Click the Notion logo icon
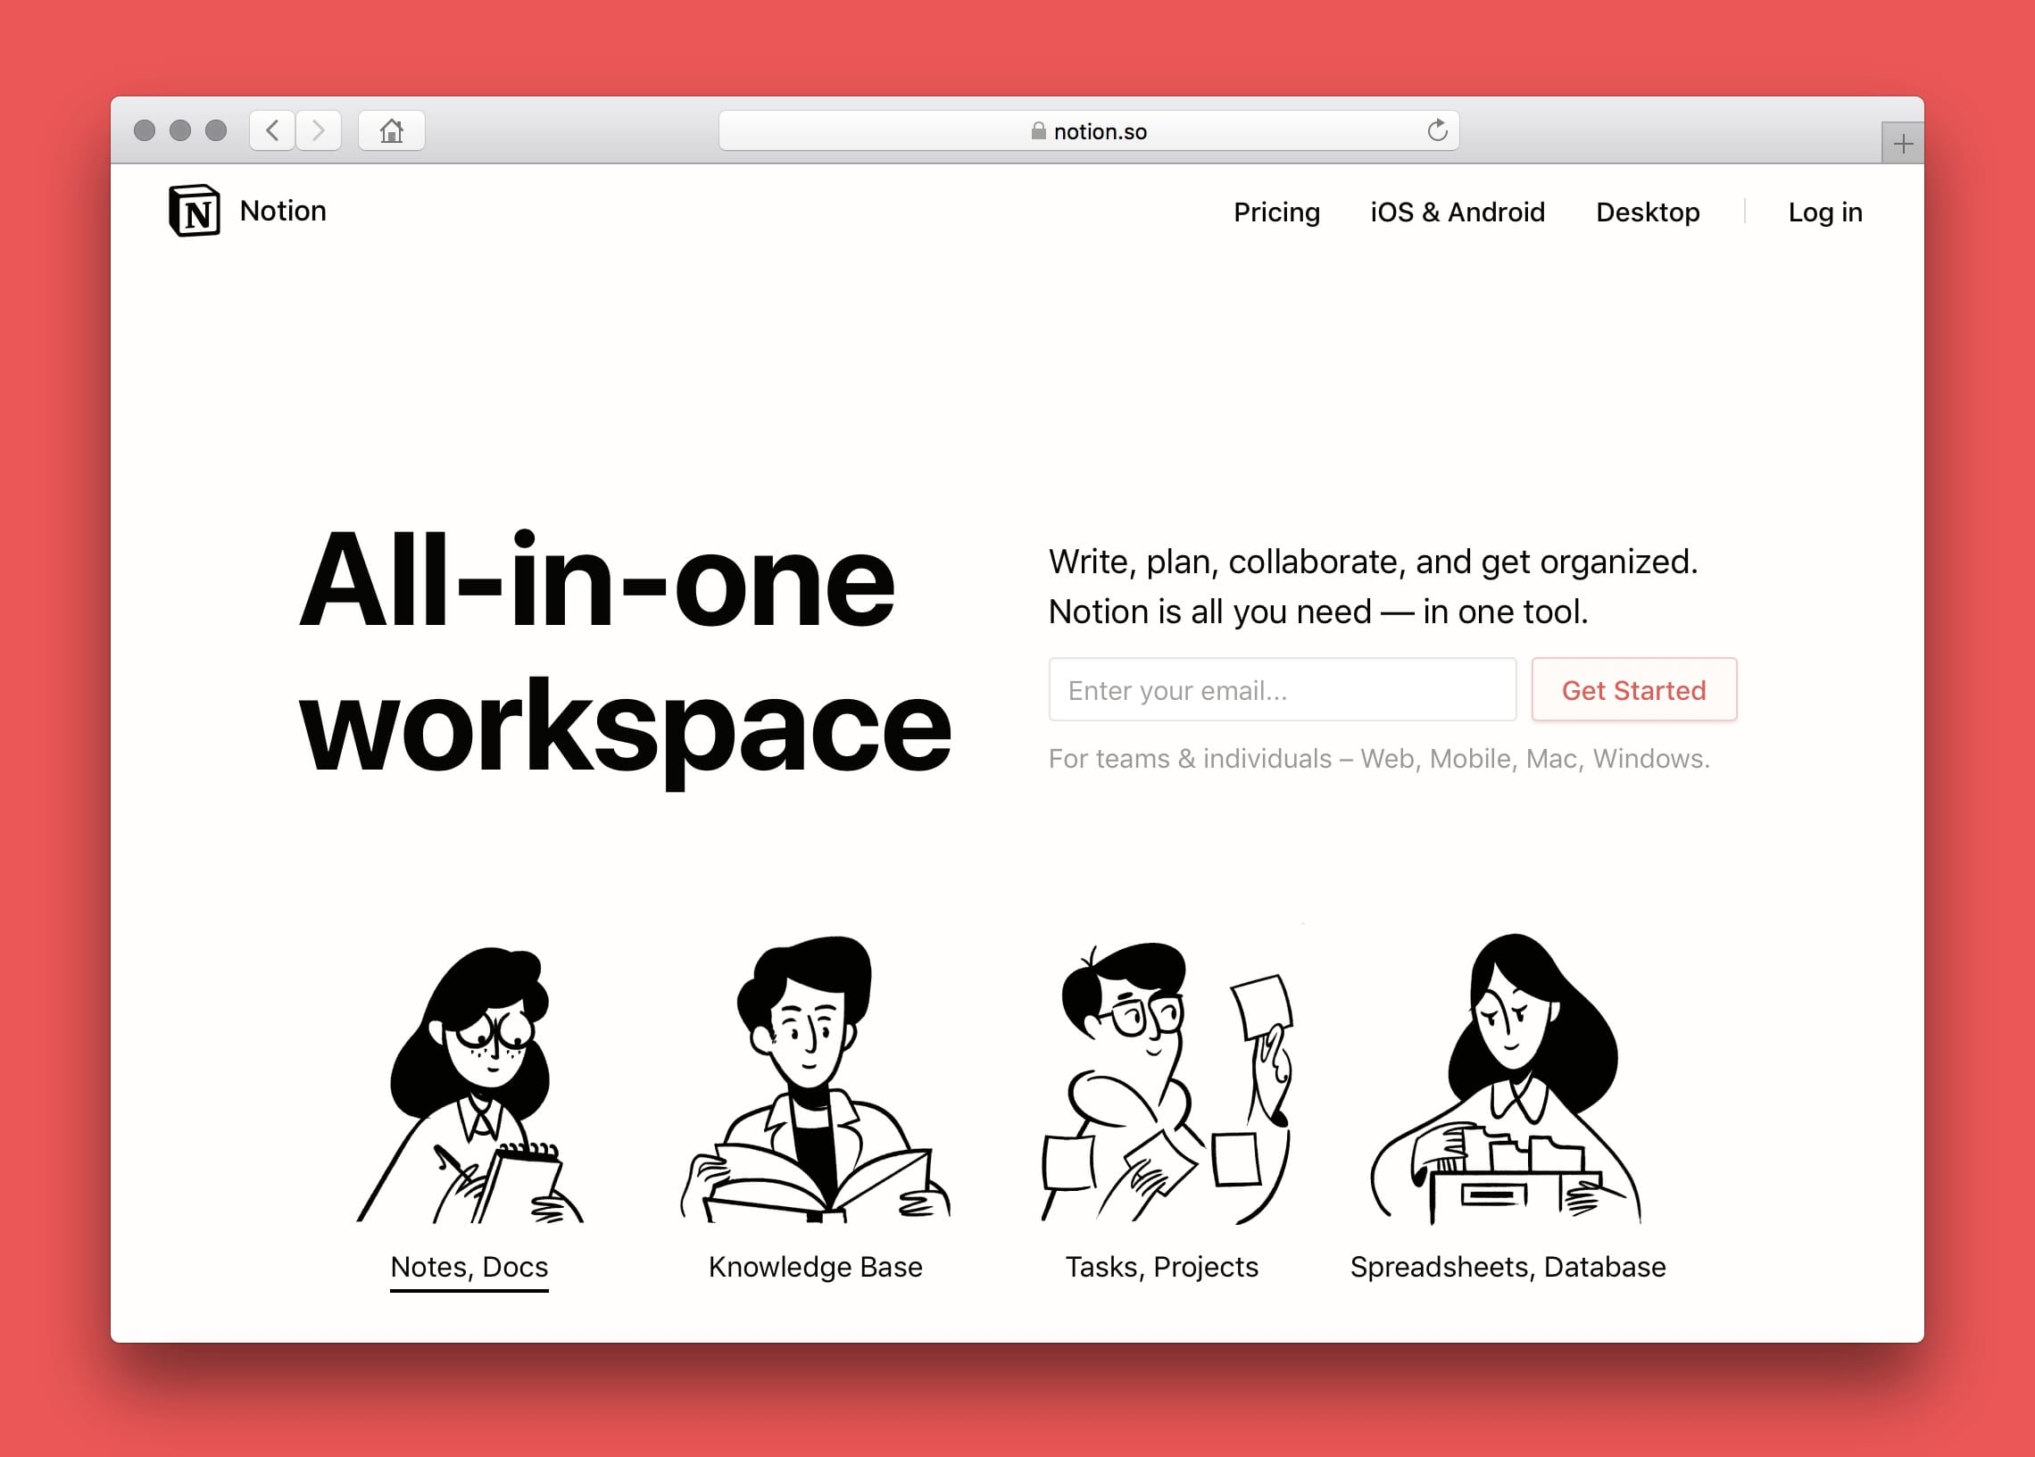The width and height of the screenshot is (2035, 1457). [x=192, y=212]
